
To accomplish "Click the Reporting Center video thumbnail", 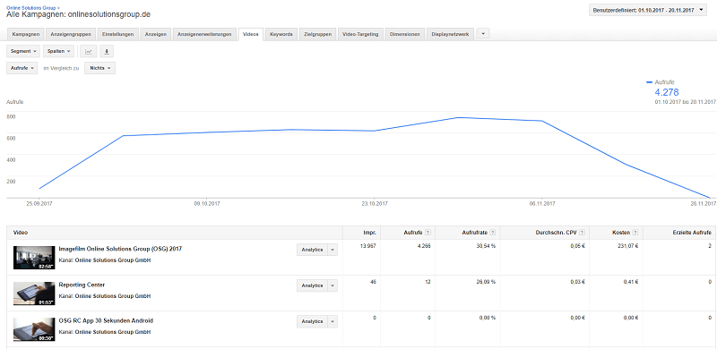I will (34, 294).
